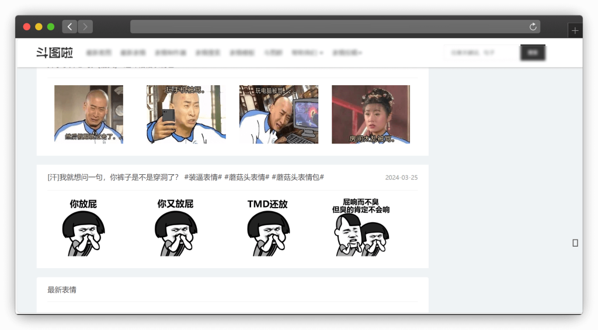598x330 pixels.
Task: Click into the site search input field
Action: coord(482,52)
